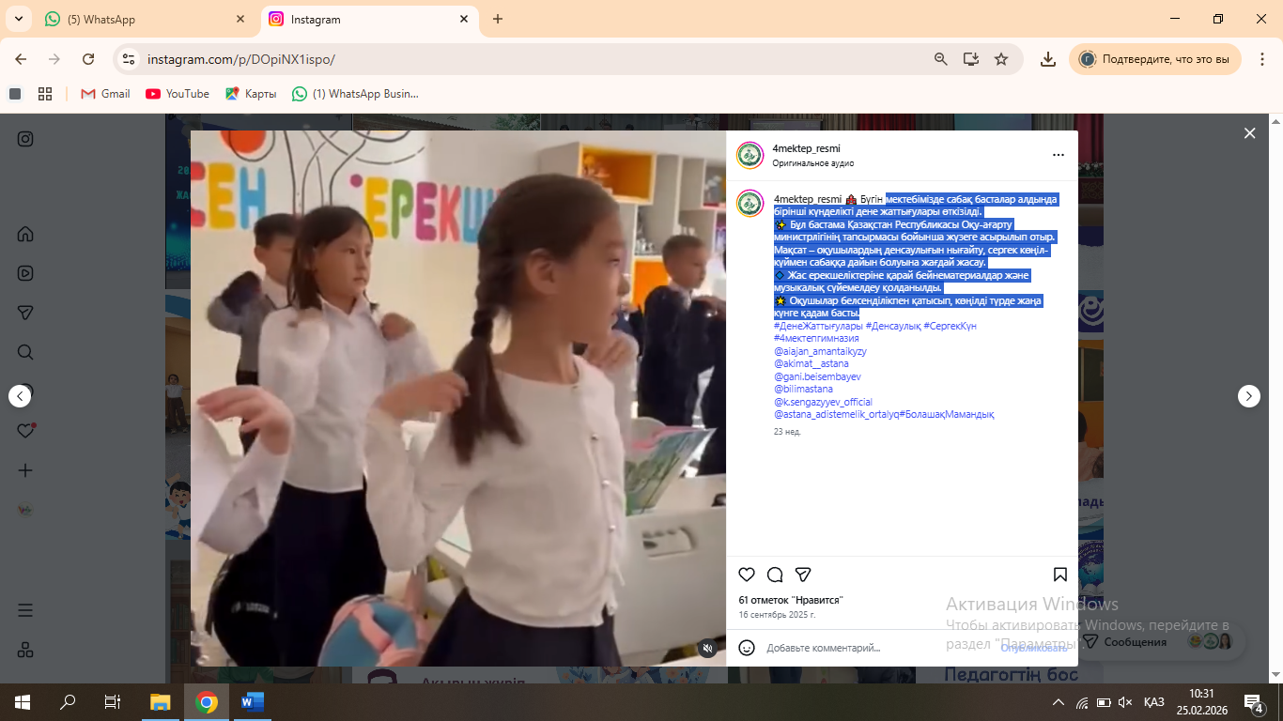Screen dimensions: 1283x721
Task: Like the post with the heart icon
Action: pyautogui.click(x=747, y=575)
